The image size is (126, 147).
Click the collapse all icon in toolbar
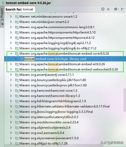108,9
